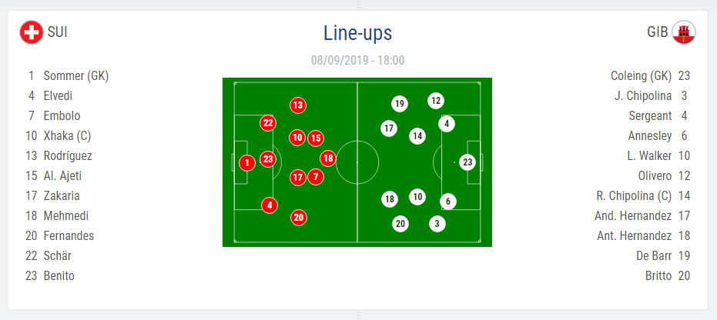
Task: Select red player marker 13 on pitch
Action: pyautogui.click(x=298, y=105)
